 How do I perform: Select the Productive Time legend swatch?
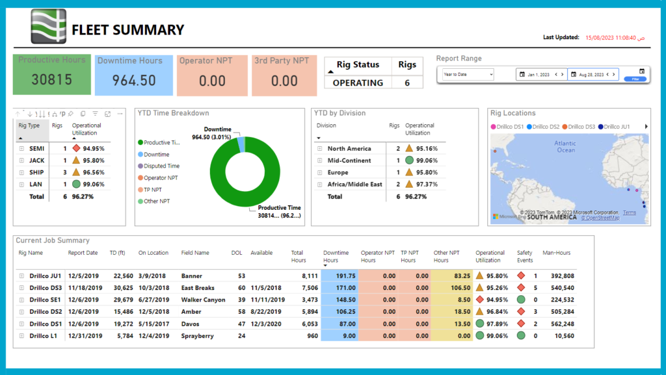tap(140, 142)
